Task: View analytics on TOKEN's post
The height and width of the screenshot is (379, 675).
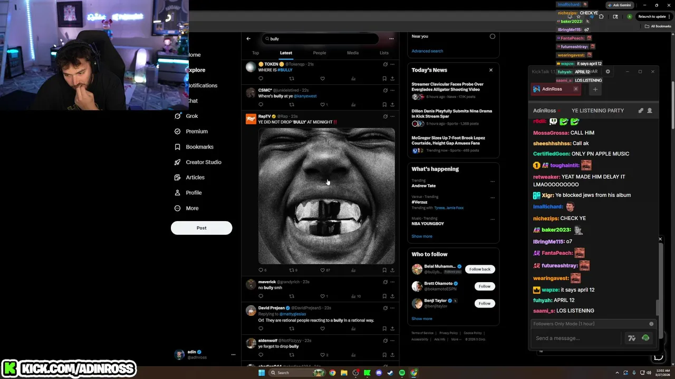Action: click(353, 78)
